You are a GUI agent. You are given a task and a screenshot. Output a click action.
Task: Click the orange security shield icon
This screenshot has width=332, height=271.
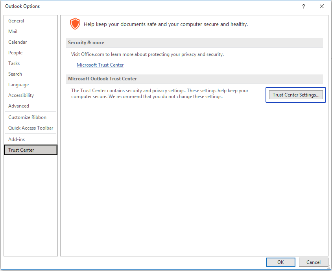pos(75,24)
